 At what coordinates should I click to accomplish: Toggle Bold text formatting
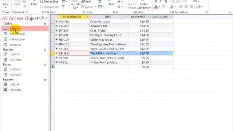[x=155, y=1]
